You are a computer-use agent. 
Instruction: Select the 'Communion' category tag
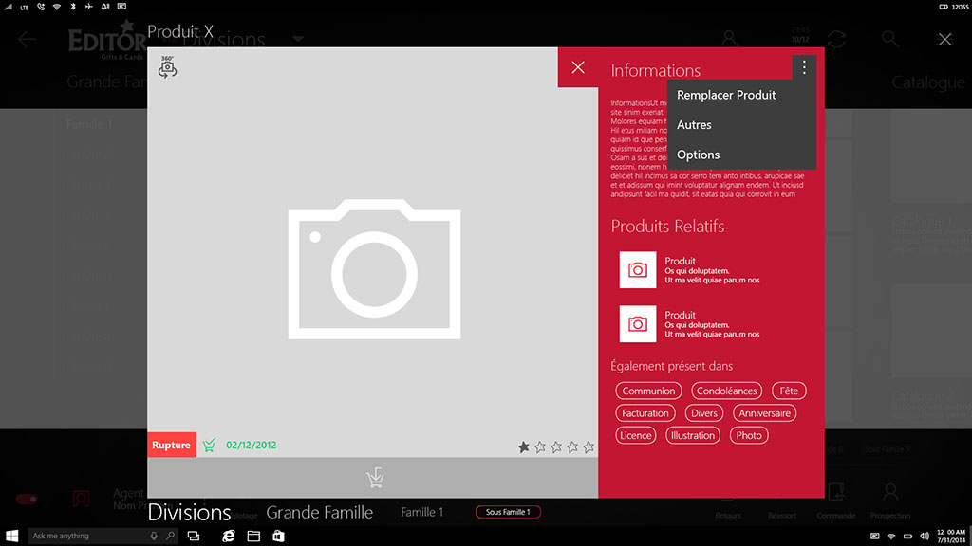[649, 391]
